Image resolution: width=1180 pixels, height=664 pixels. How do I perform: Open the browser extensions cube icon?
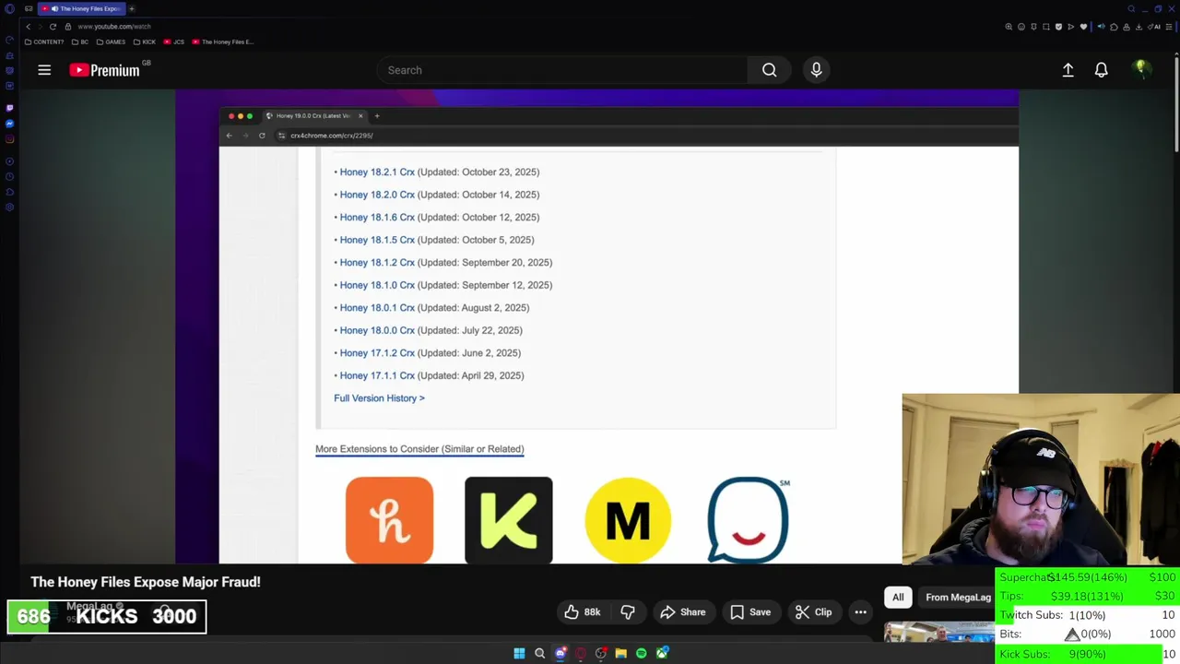[x=1114, y=27]
